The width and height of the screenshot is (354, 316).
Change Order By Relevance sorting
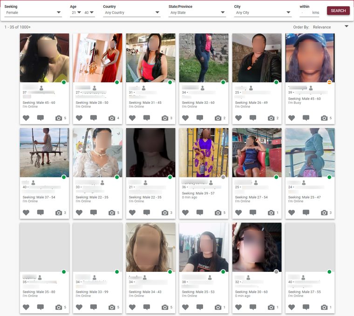click(x=331, y=27)
